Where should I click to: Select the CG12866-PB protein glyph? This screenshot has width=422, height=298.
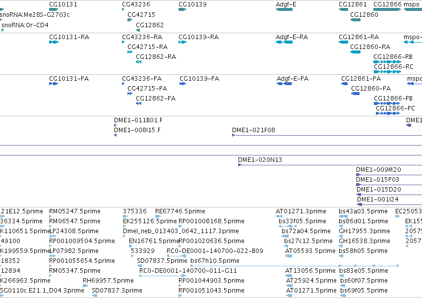387,103
